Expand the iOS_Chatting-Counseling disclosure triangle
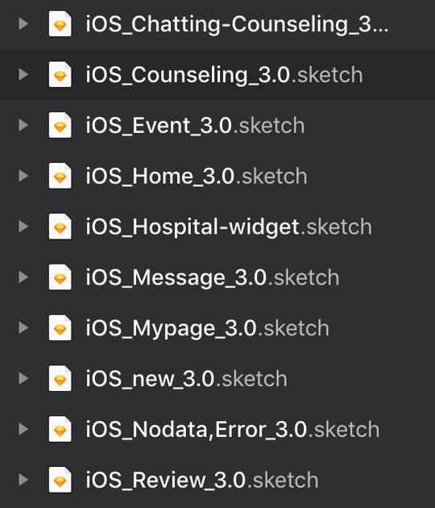Viewport: 435px width, 508px height. [x=23, y=23]
